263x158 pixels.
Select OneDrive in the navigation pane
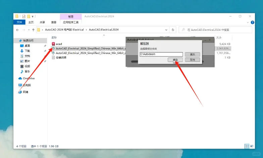29,78
